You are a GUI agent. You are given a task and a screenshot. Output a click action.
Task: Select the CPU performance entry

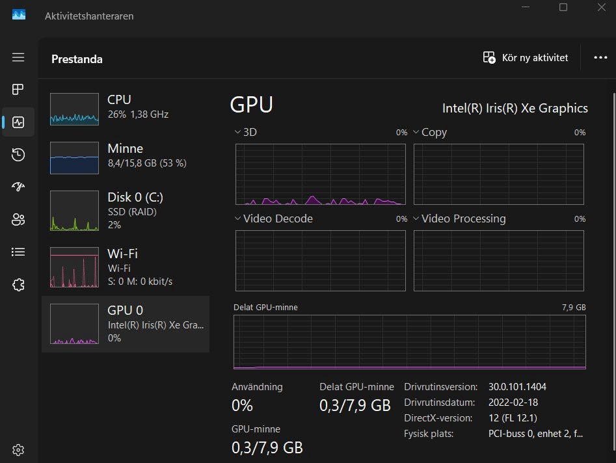[126, 109]
